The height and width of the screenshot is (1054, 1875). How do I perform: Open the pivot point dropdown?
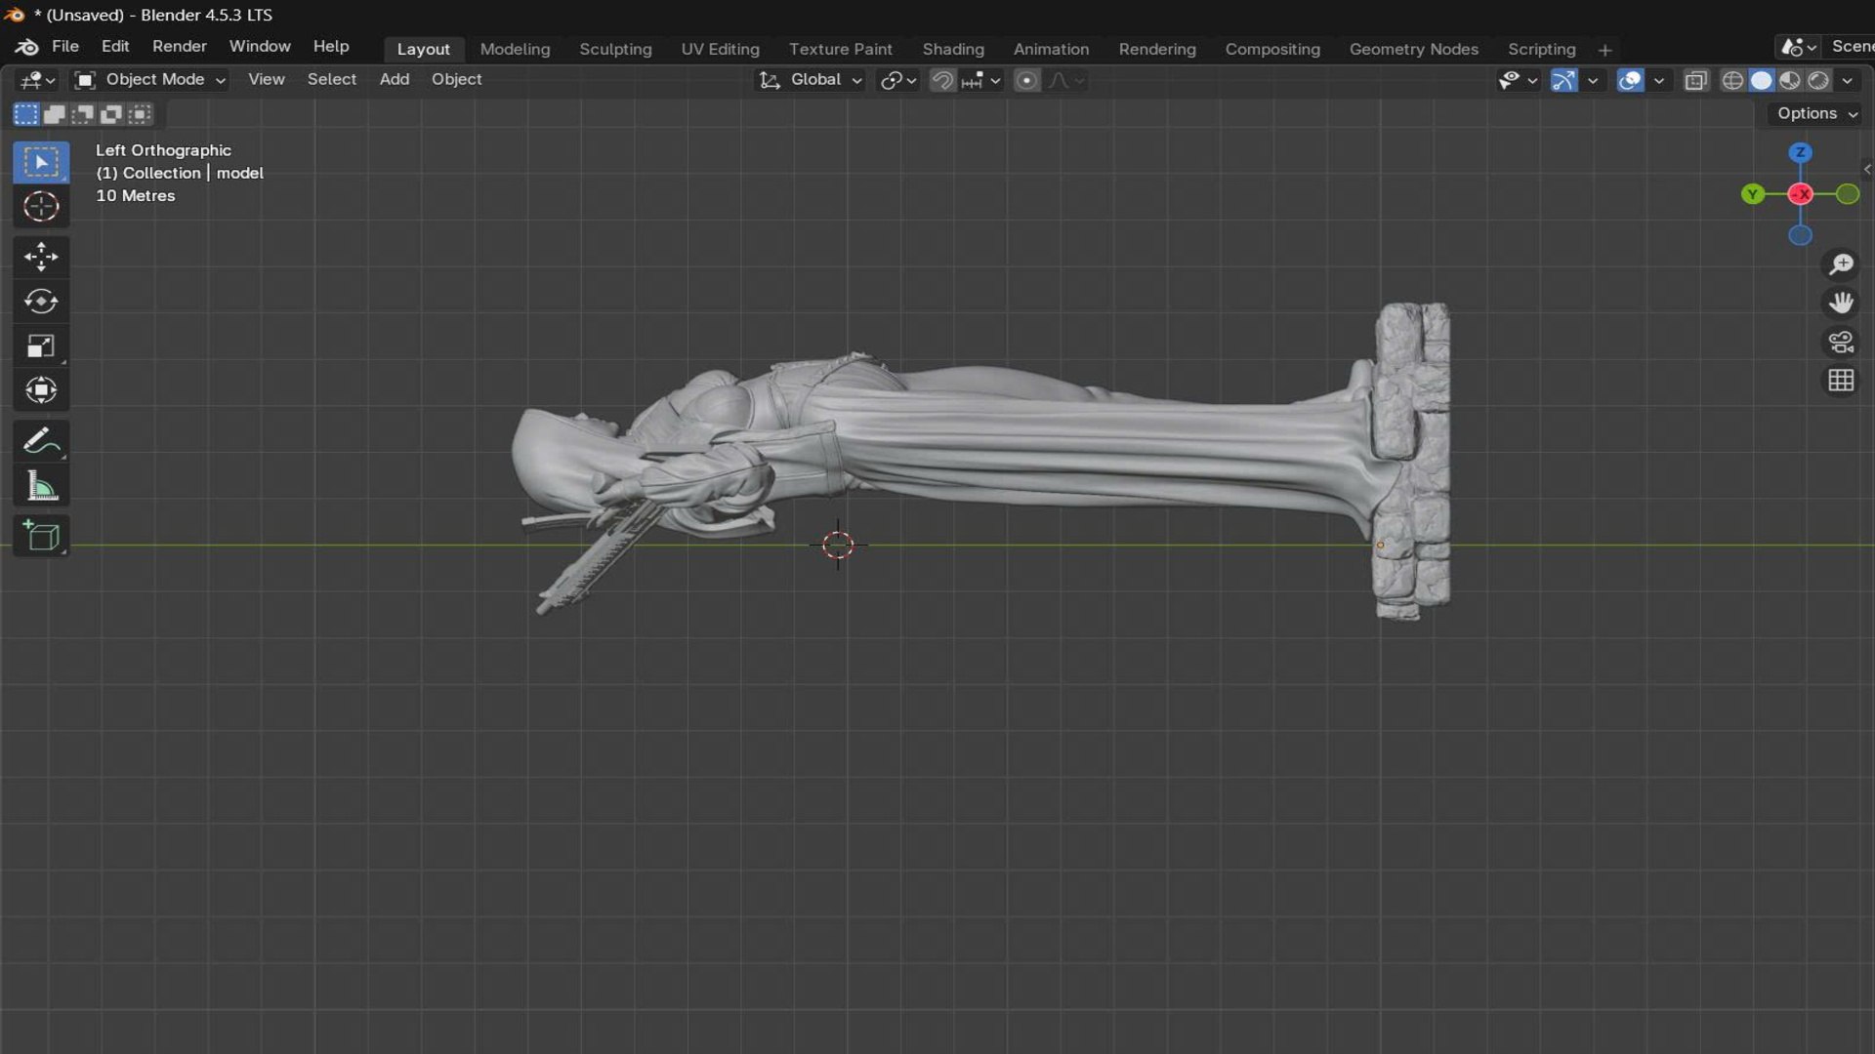coord(898,80)
